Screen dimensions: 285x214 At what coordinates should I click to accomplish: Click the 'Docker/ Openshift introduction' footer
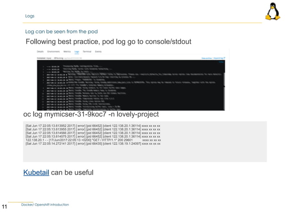(45, 205)
